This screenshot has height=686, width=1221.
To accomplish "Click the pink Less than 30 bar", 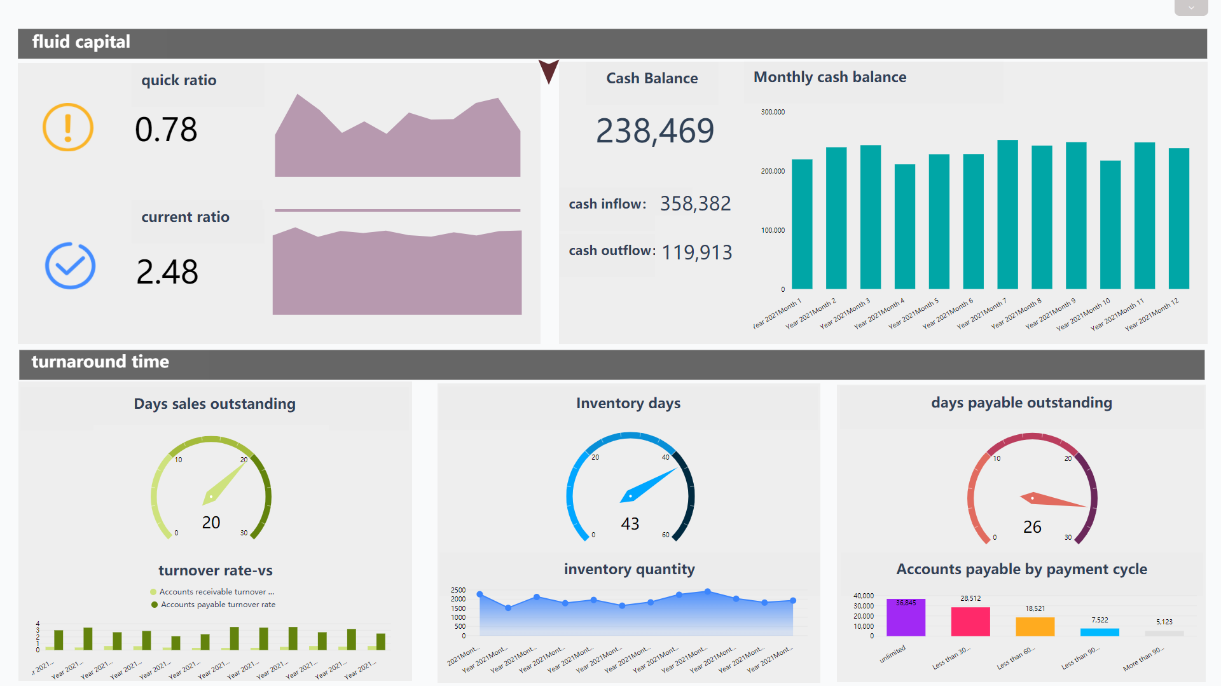I will pos(970,622).
